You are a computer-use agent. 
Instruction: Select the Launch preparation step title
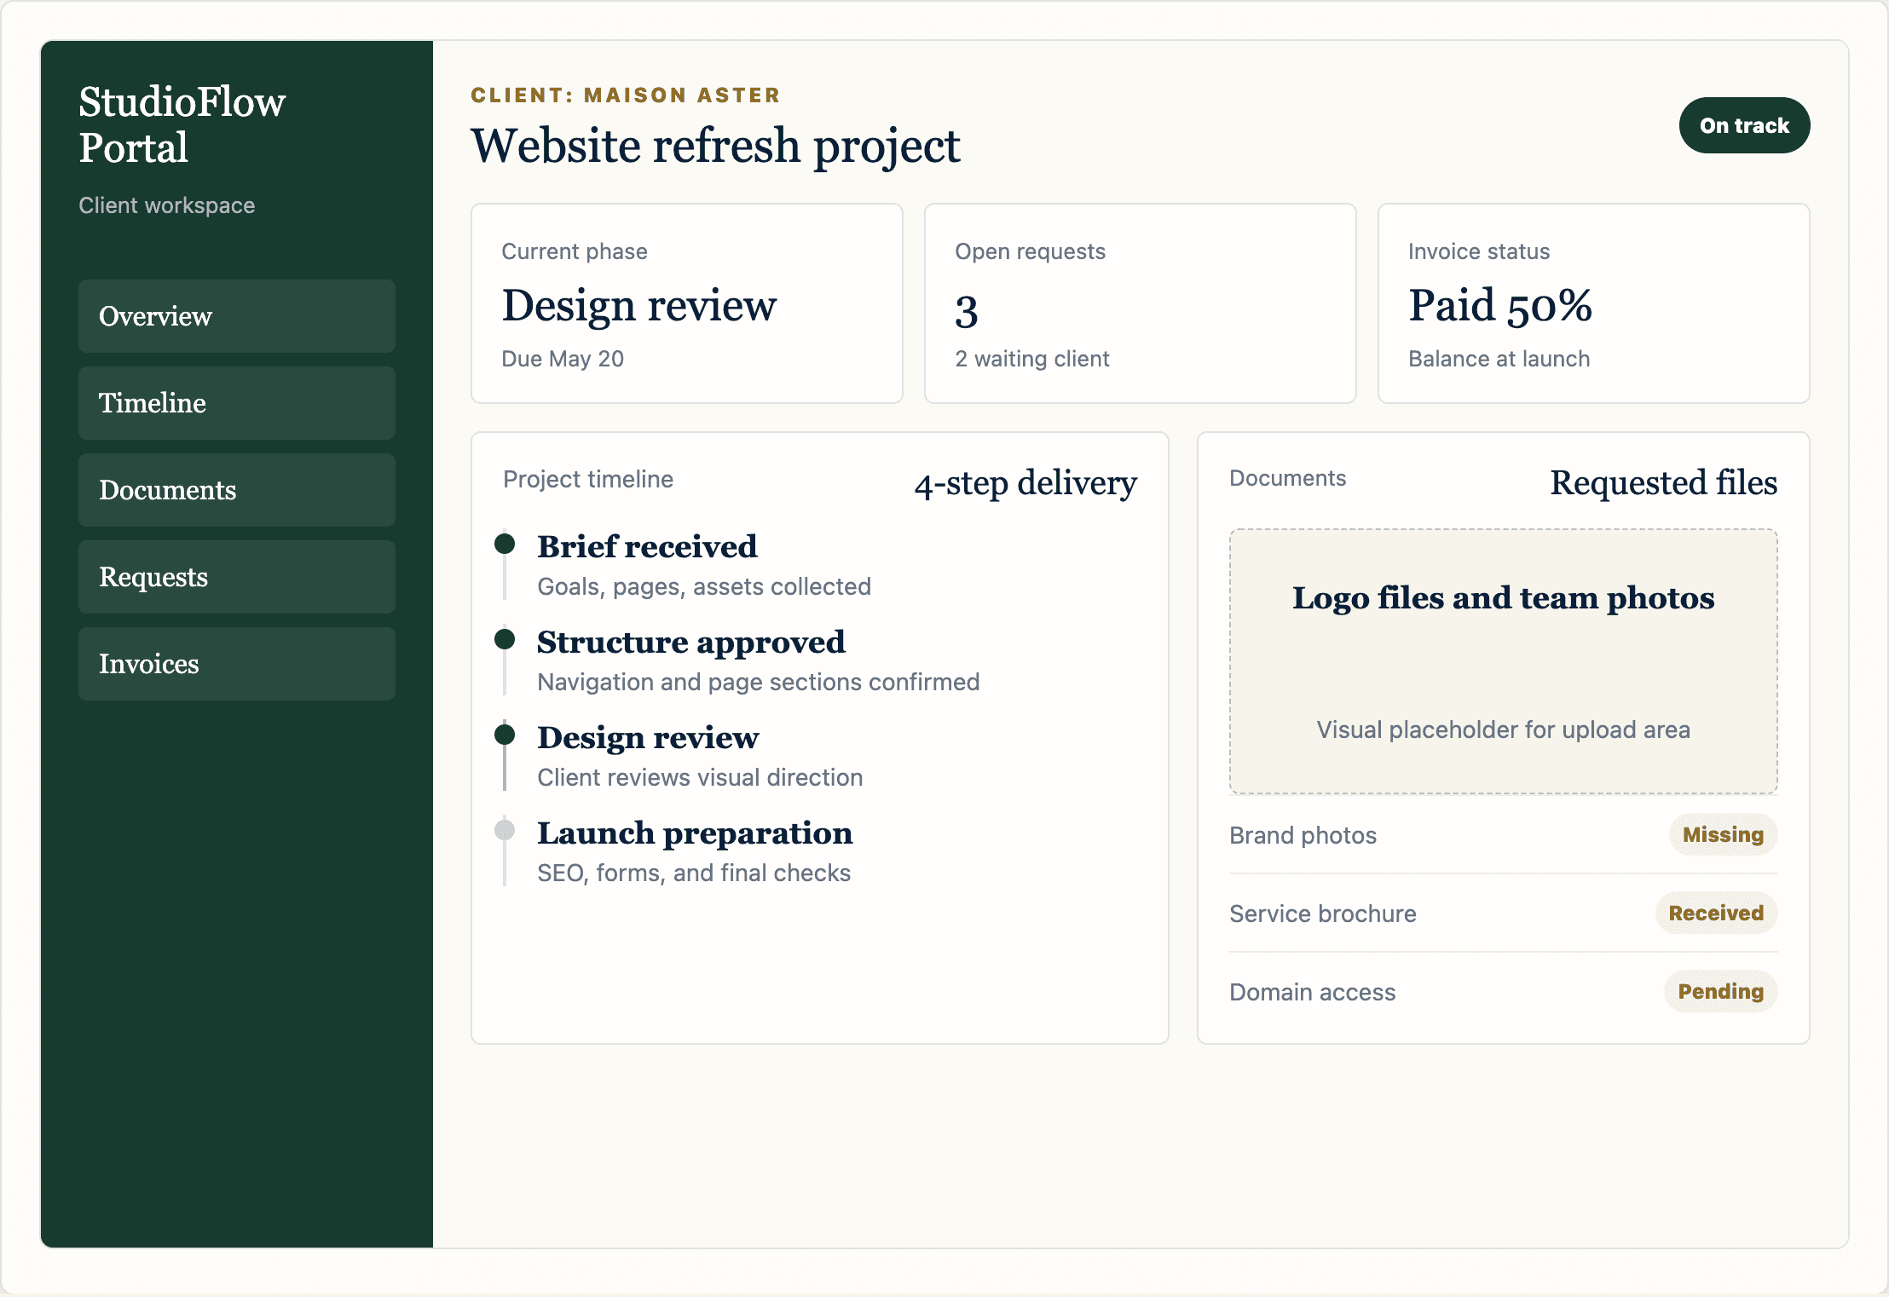[x=695, y=833]
